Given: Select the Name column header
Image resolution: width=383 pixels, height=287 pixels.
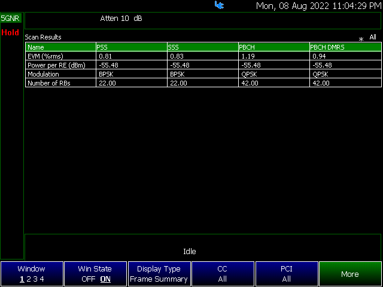Looking at the screenshot, I should [60, 47].
